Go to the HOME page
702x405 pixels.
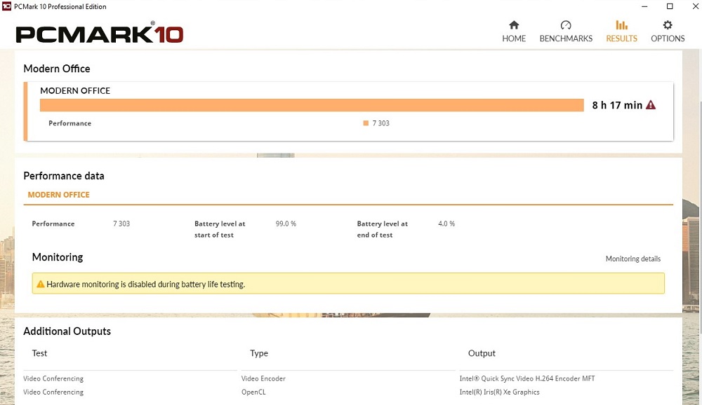[514, 32]
